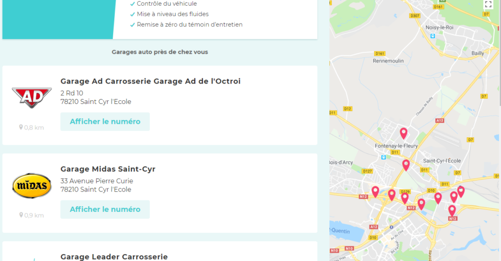Open the Garage Midas Saint-Cyr title

pyautogui.click(x=108, y=169)
